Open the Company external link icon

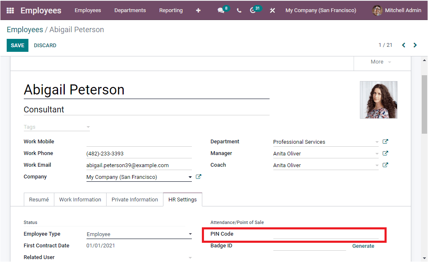(x=199, y=176)
